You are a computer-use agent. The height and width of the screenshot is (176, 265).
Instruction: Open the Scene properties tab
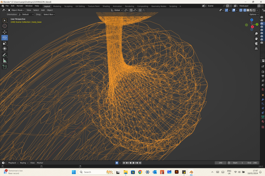263,85
